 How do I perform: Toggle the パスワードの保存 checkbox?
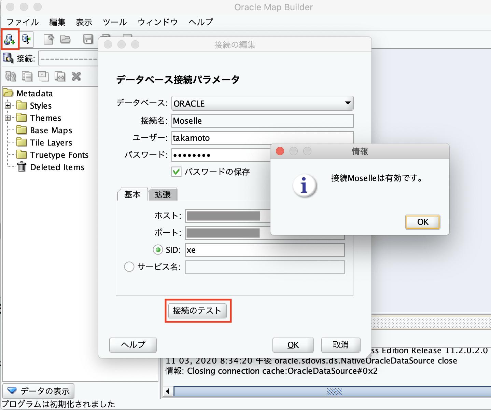point(176,172)
